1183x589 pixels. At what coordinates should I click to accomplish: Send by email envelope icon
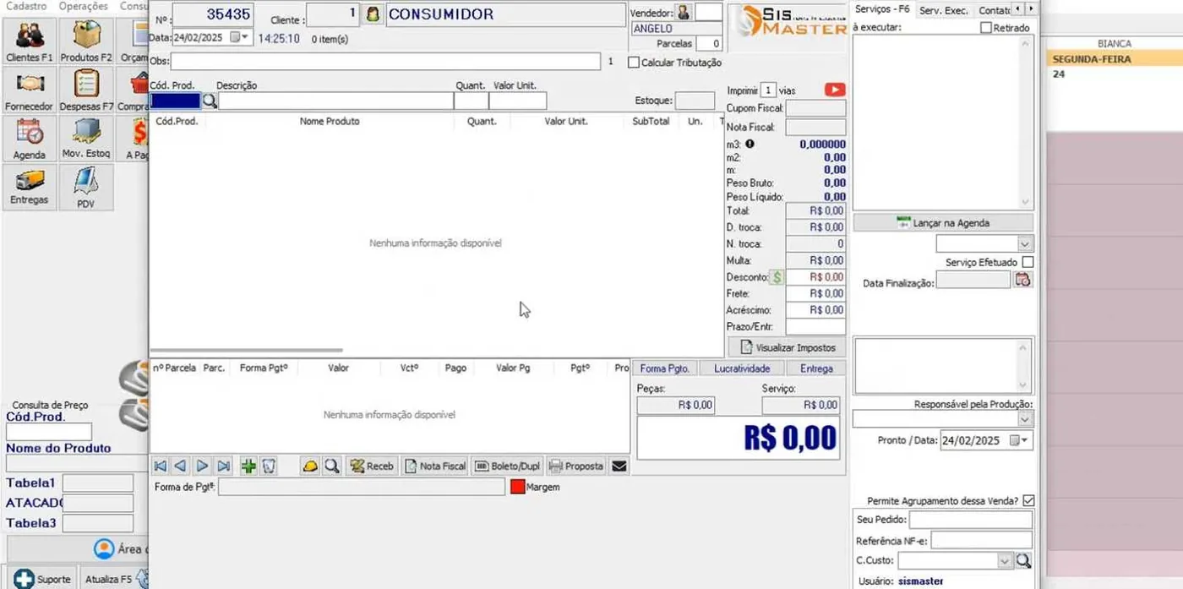point(619,466)
